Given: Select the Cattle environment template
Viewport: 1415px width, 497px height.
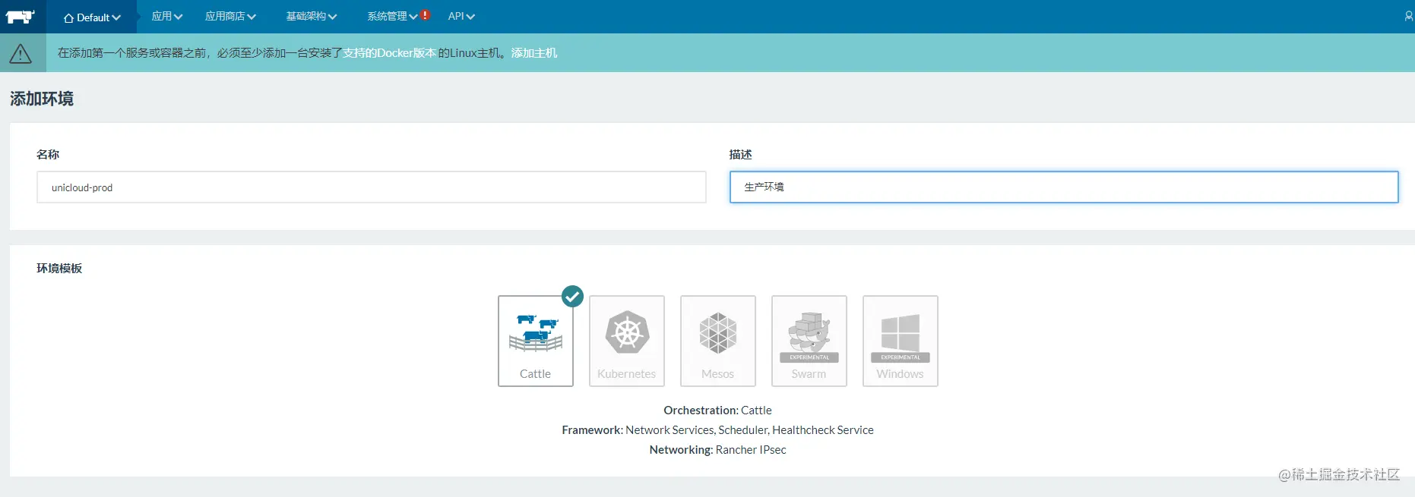Looking at the screenshot, I should (x=536, y=341).
